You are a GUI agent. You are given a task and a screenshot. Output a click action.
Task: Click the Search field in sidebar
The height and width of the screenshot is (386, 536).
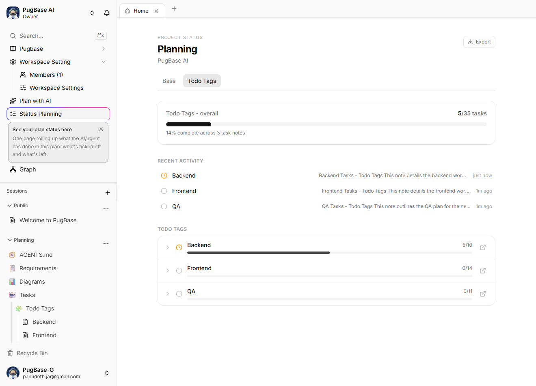point(58,36)
